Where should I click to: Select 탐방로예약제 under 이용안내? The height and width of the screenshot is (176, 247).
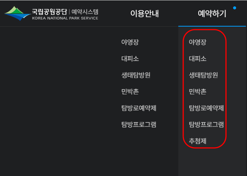pos(139,108)
